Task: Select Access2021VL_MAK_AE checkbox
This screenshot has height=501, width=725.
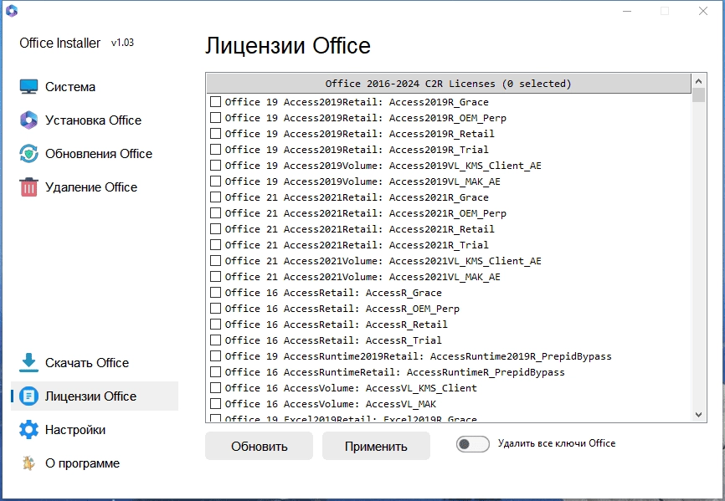Action: pos(215,277)
